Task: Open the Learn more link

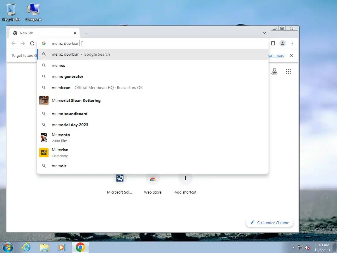Action: point(276,56)
